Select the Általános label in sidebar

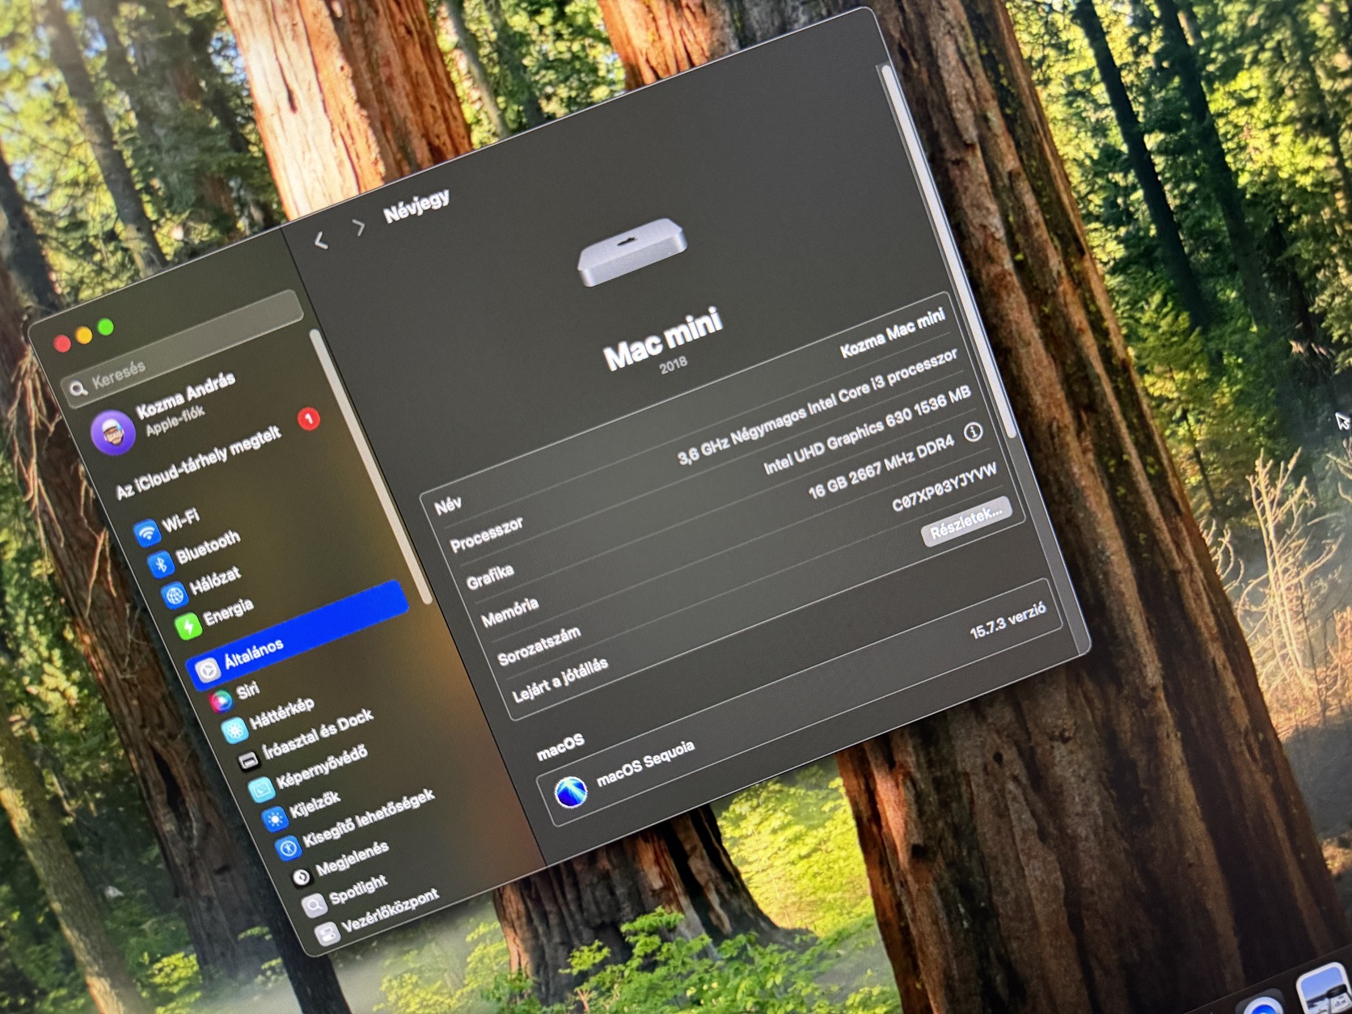click(254, 653)
